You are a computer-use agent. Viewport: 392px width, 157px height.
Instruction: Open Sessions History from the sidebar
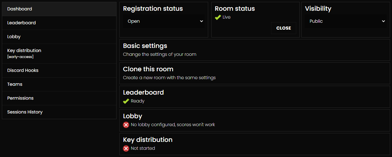(x=59, y=112)
